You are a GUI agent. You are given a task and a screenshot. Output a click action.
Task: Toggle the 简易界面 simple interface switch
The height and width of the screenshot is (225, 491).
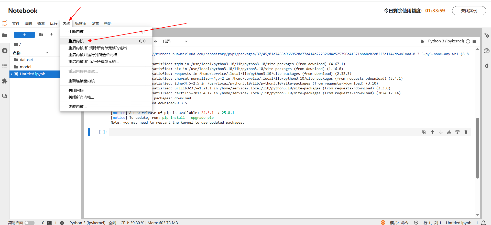click(x=29, y=223)
